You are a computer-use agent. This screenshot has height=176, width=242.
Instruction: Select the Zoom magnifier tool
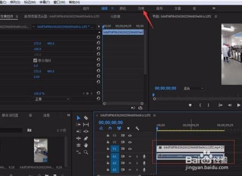86,152
